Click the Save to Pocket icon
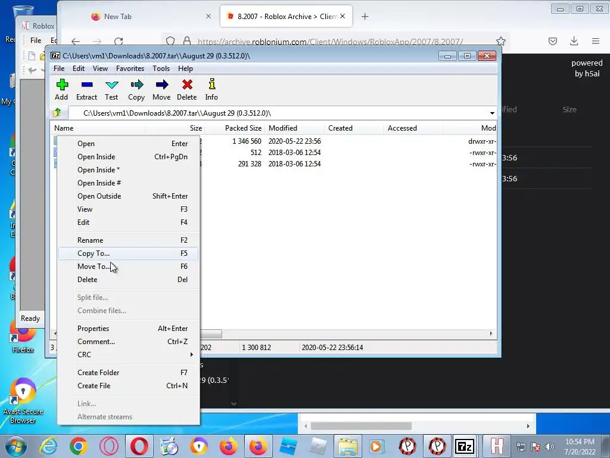Image resolution: width=610 pixels, height=458 pixels. [x=553, y=41]
